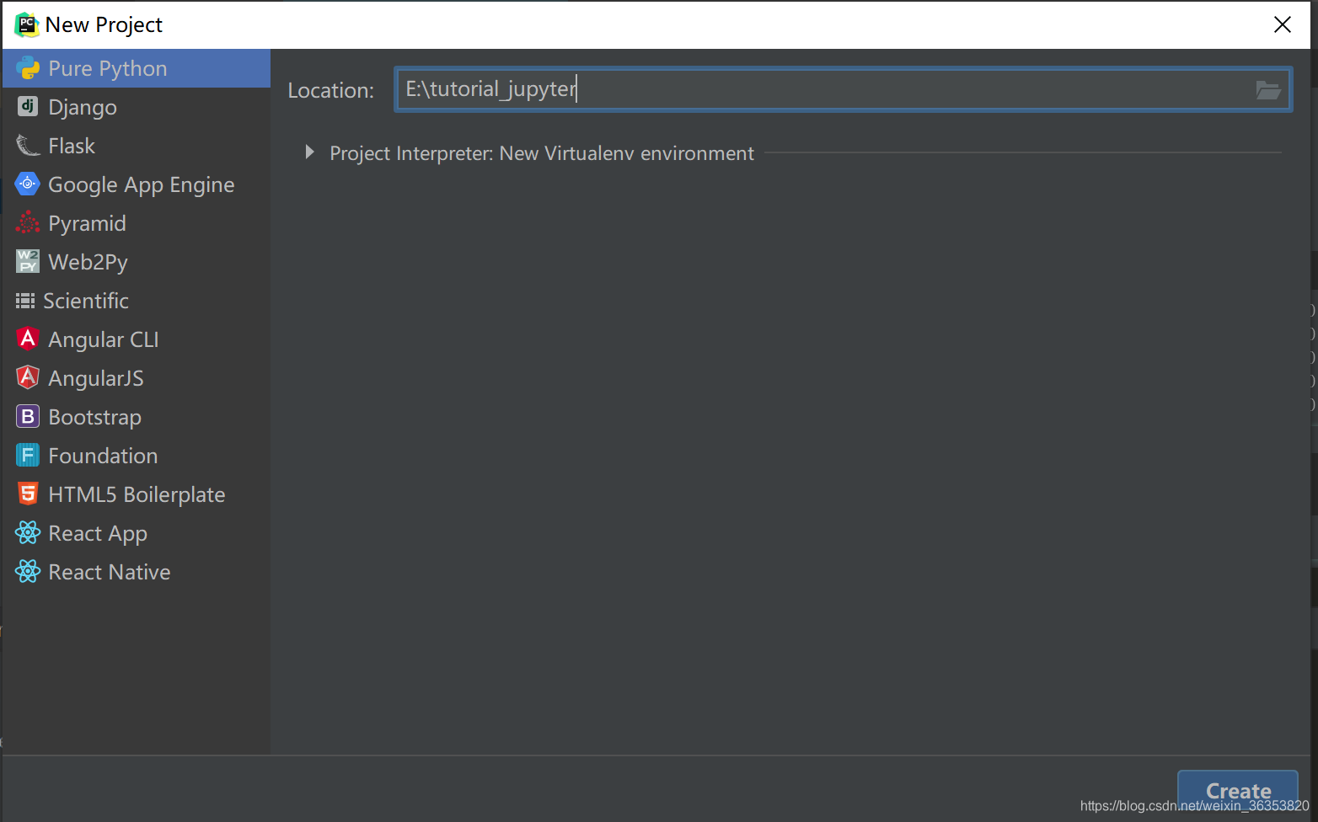1318x822 pixels.
Task: Click the Scientific grid icon
Action: tap(25, 301)
